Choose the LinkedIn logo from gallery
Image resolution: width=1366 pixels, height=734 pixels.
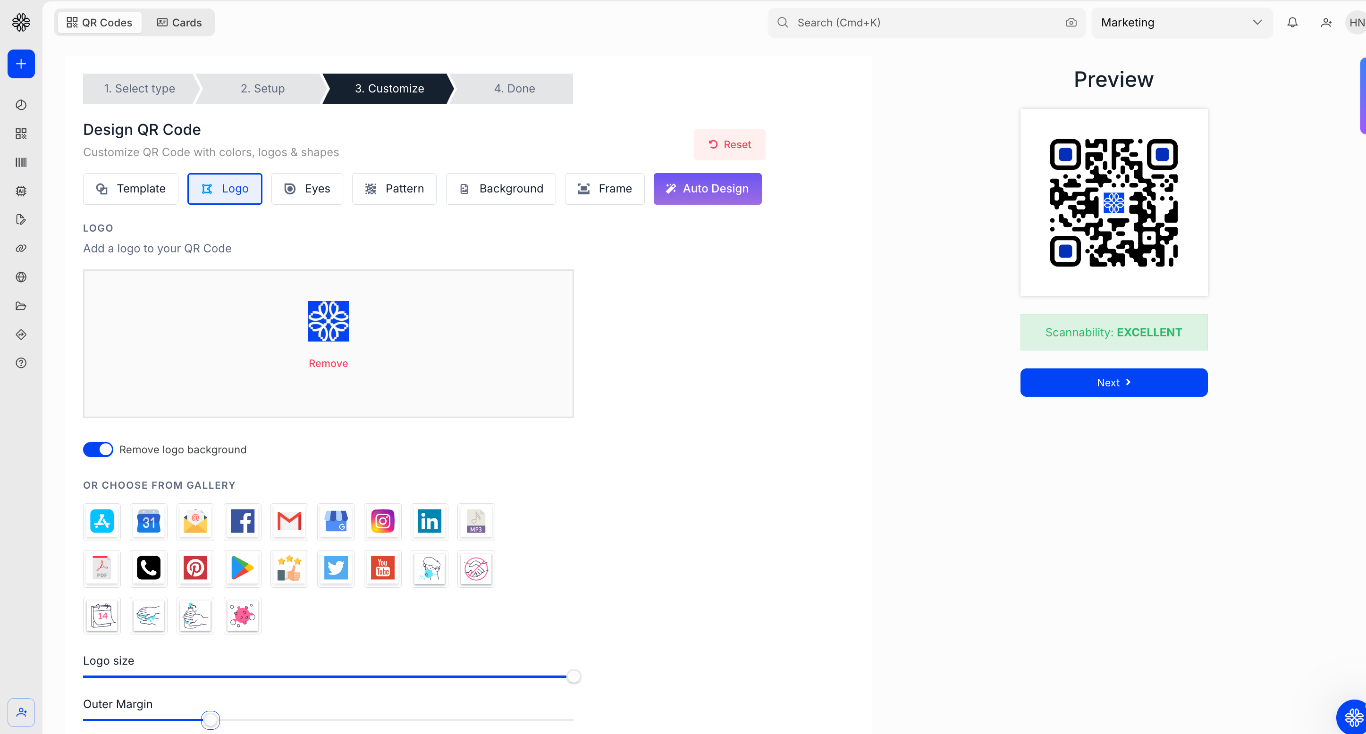(x=429, y=521)
